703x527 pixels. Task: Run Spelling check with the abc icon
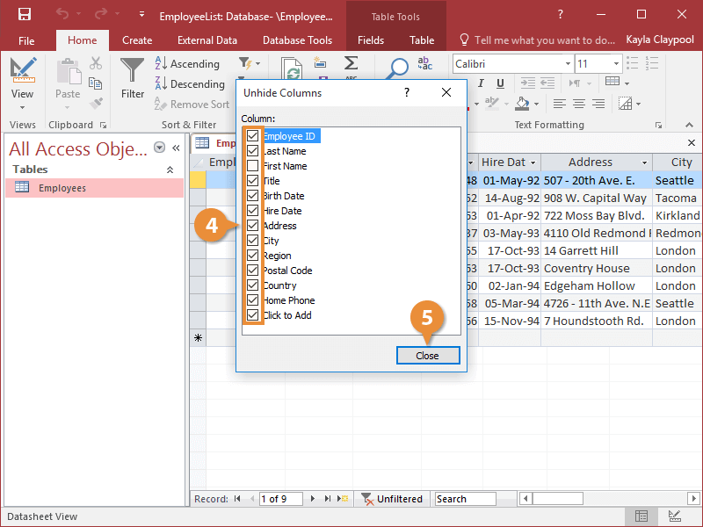(x=424, y=64)
